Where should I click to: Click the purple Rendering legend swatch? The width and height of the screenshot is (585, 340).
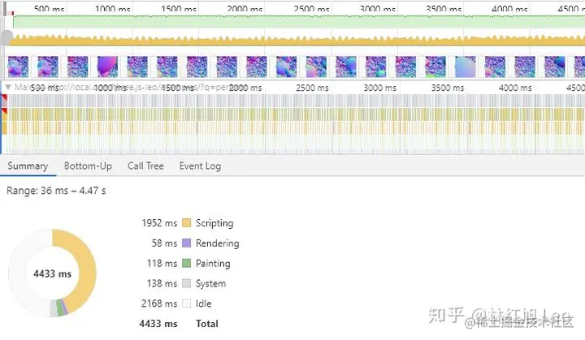click(187, 243)
